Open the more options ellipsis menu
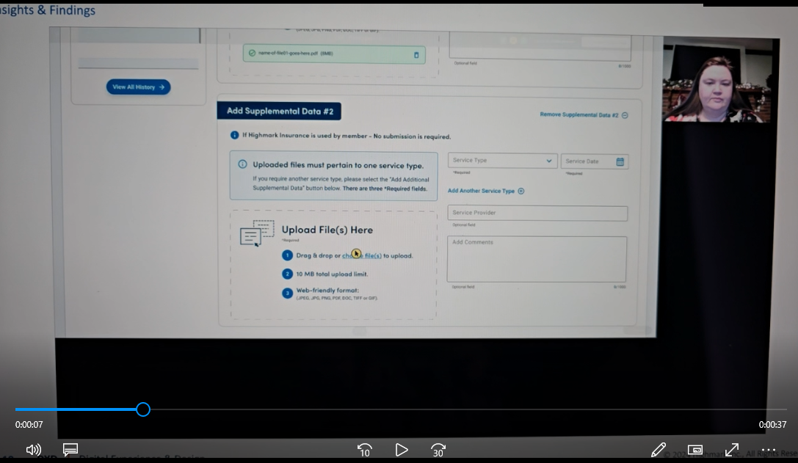The width and height of the screenshot is (798, 463). [769, 450]
